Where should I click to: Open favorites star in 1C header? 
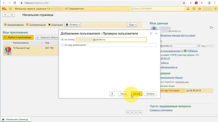click(x=200, y=9)
